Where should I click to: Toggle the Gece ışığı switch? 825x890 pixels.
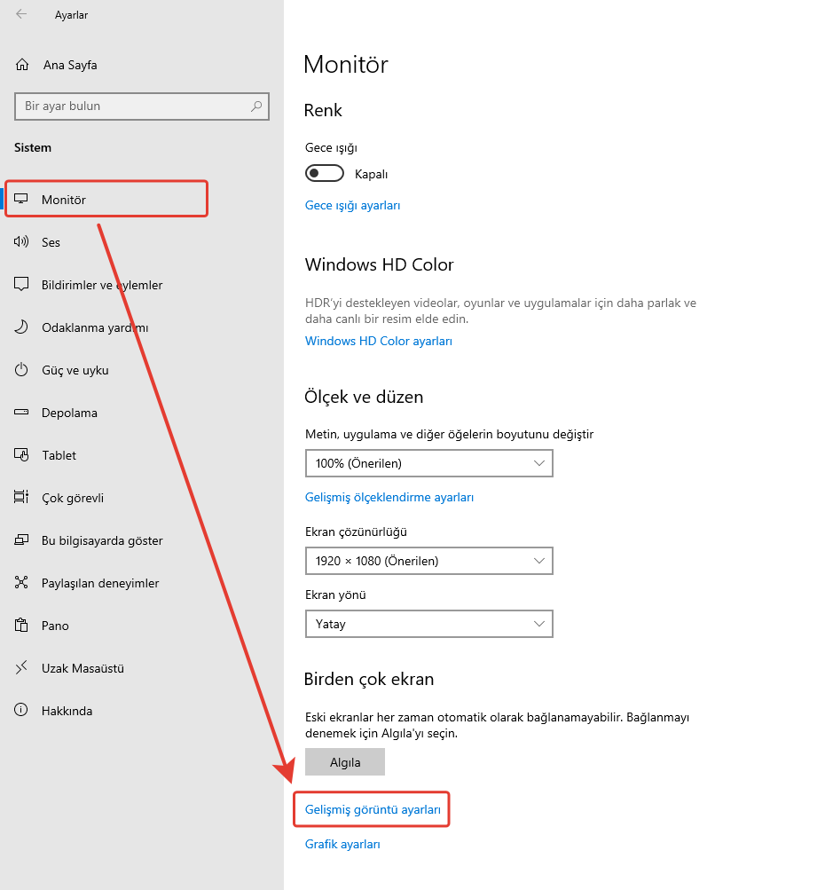tap(324, 173)
